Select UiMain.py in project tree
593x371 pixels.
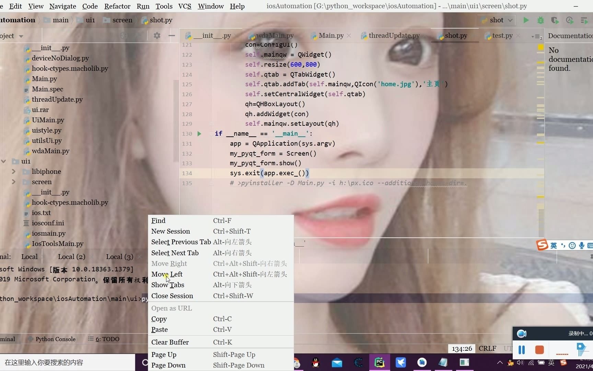coord(48,120)
